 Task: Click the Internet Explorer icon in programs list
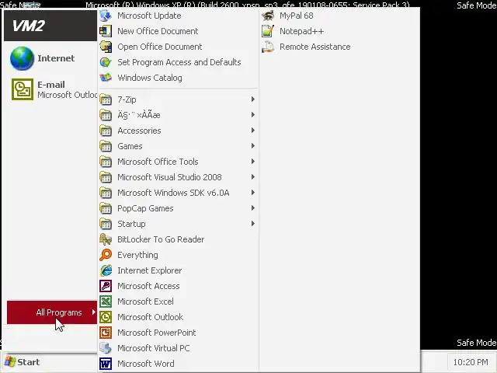click(x=106, y=270)
